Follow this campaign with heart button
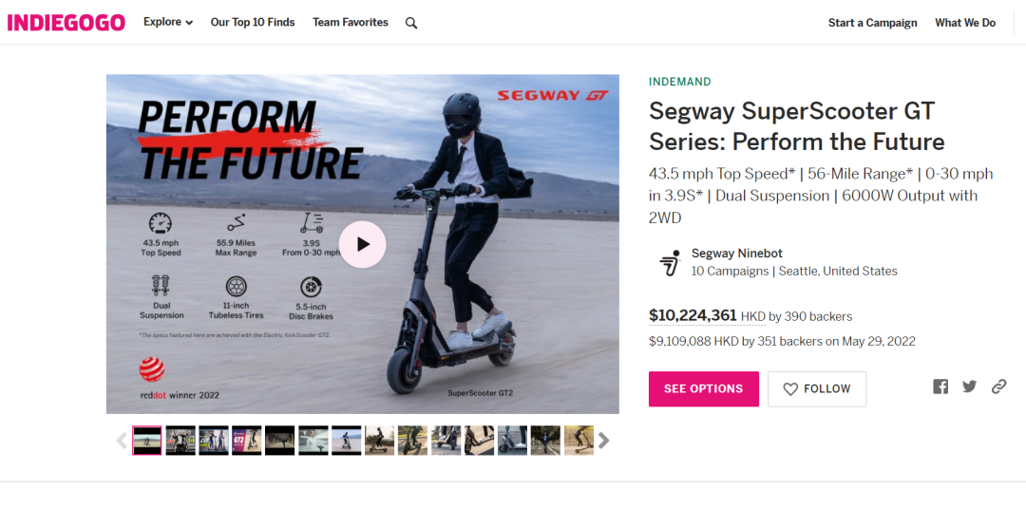This screenshot has width=1026, height=509. click(x=817, y=388)
